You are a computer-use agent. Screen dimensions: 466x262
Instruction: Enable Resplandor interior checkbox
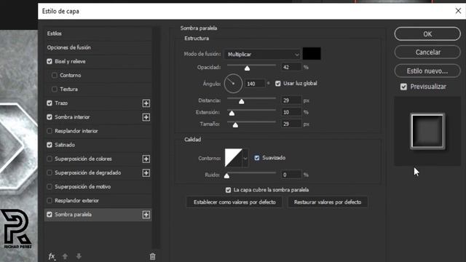(50, 131)
